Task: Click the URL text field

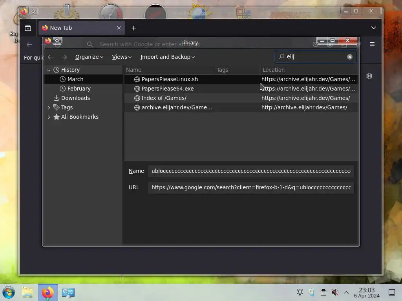Action: 251,187
